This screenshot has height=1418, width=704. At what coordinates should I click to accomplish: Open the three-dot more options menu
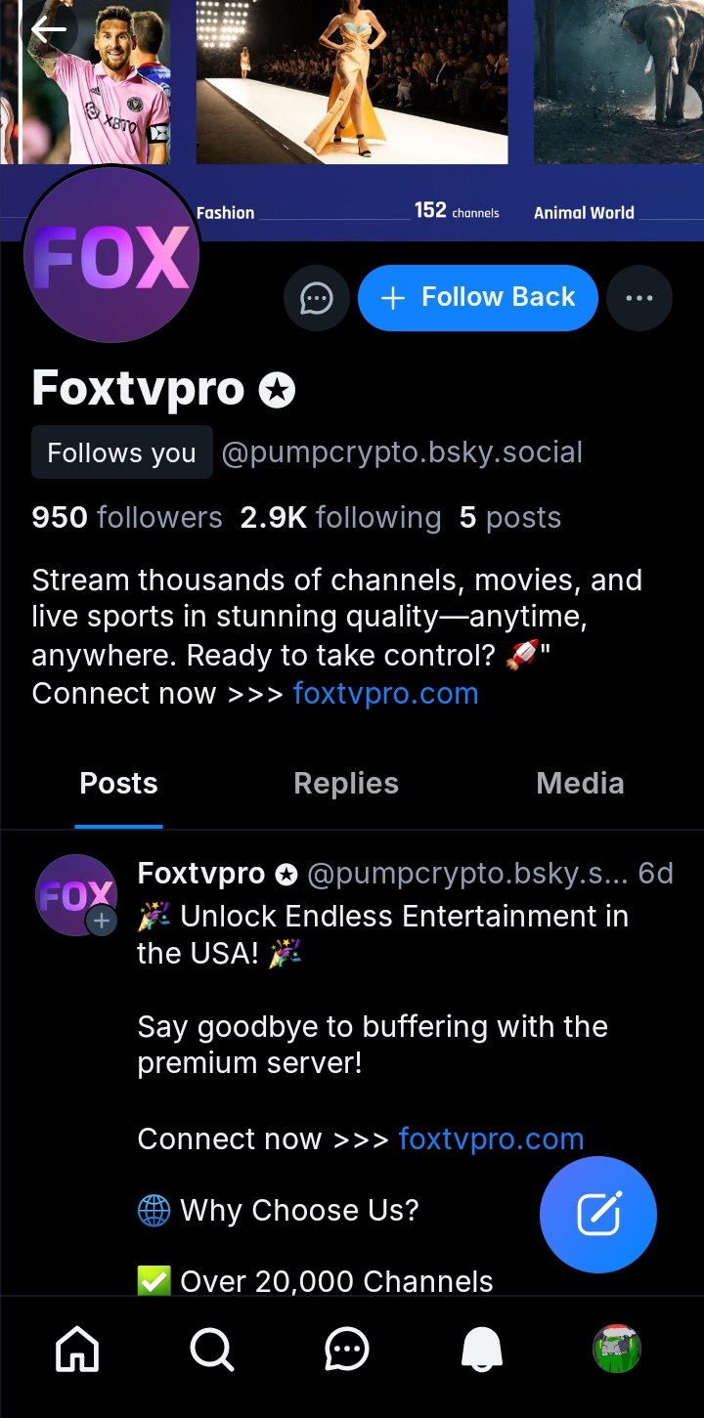tap(638, 298)
